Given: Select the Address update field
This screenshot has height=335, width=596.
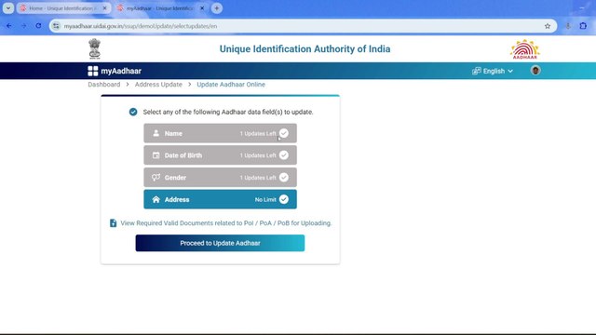Looking at the screenshot, I should [x=220, y=199].
